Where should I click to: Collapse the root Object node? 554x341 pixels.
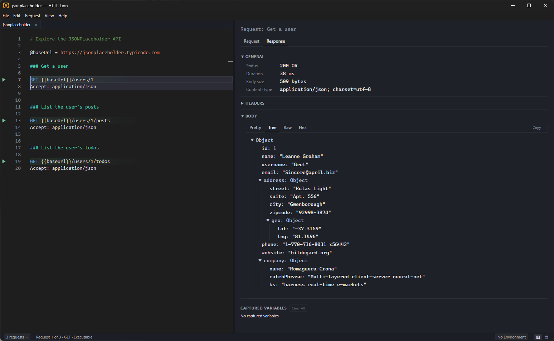(x=252, y=140)
